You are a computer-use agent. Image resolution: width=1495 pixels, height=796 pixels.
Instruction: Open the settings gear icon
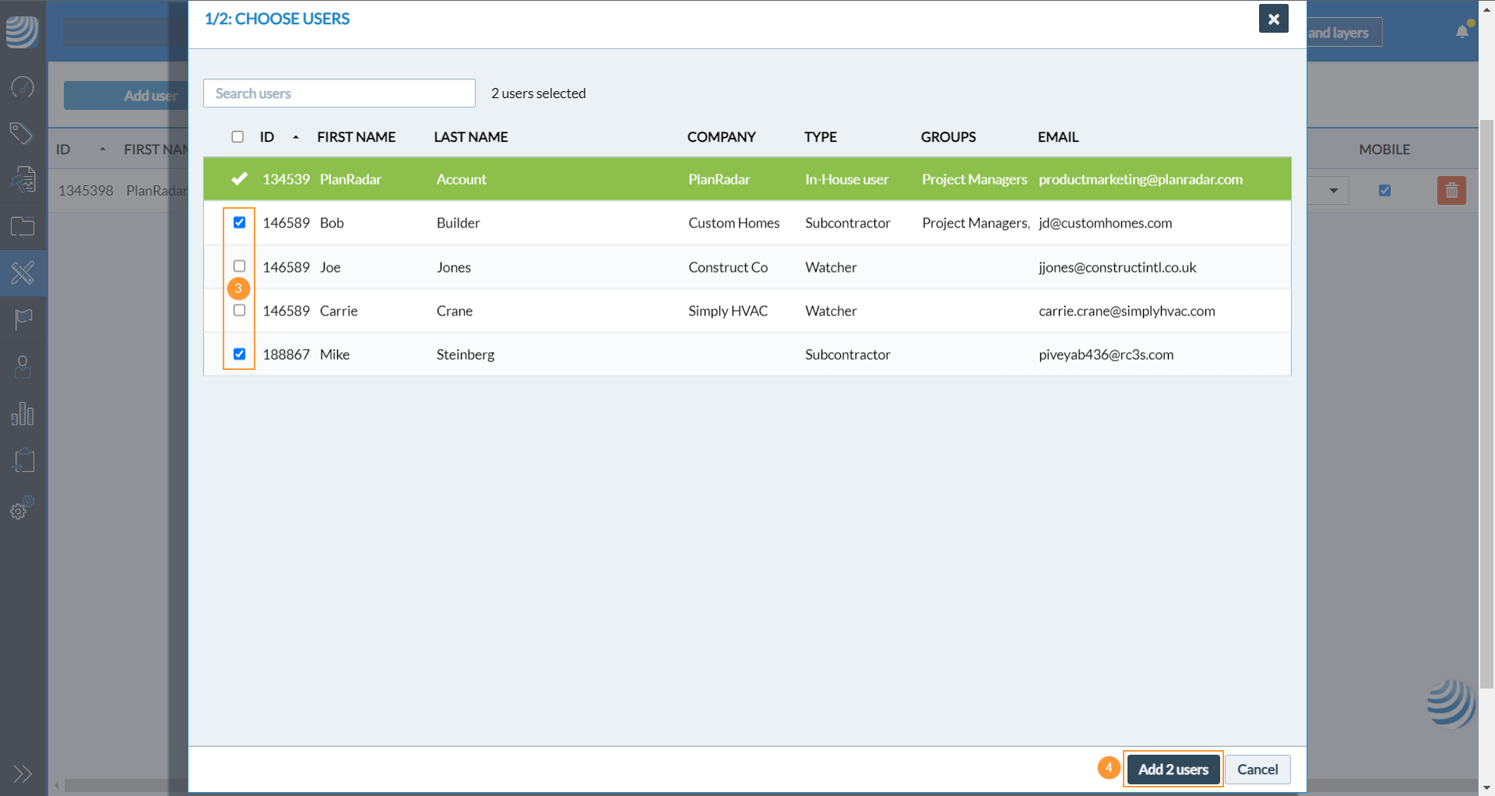(21, 509)
